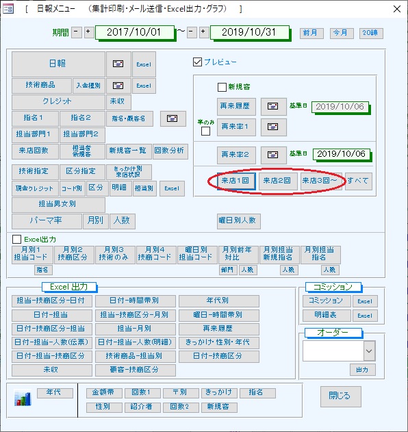Click the 来店2回 button
The height and width of the screenshot is (432, 408).
coord(278,181)
